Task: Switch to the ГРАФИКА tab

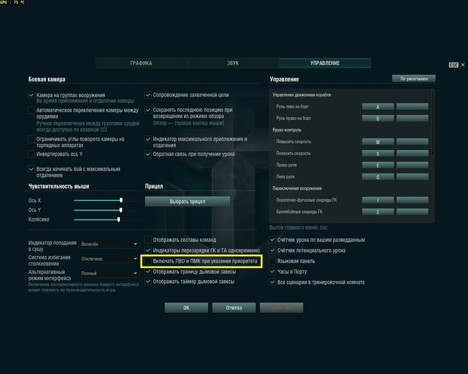Action: point(141,63)
